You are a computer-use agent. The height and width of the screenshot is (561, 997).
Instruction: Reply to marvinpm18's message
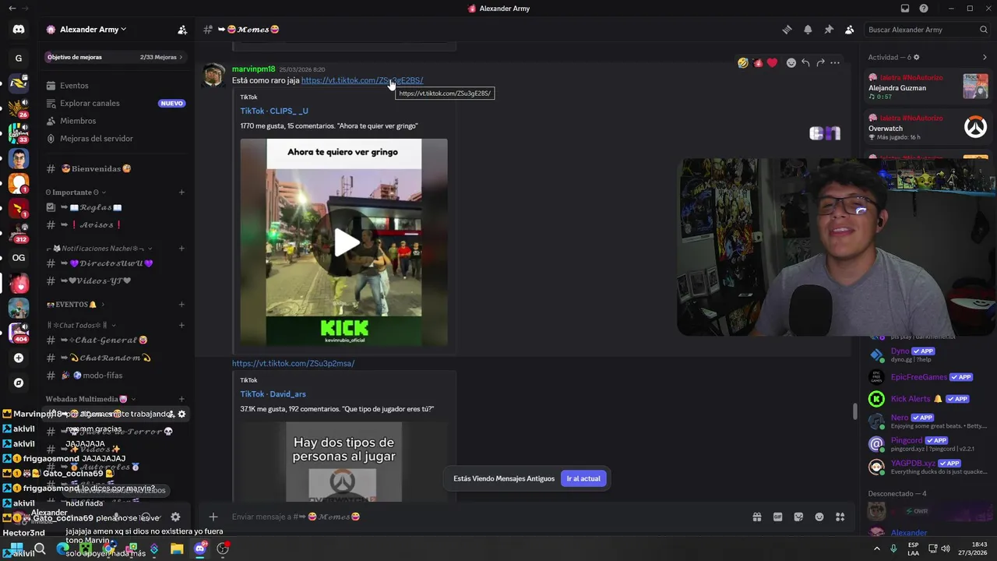805,62
